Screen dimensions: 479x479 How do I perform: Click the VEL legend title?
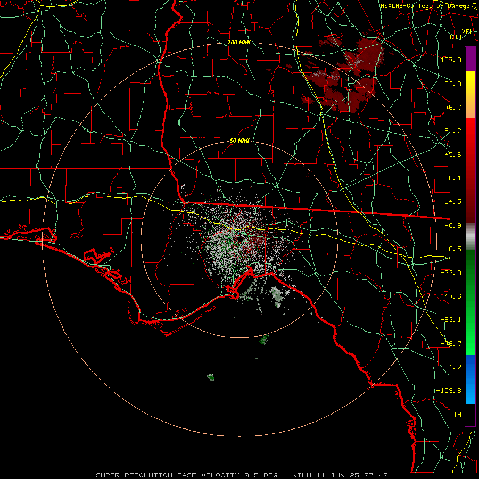(x=467, y=32)
